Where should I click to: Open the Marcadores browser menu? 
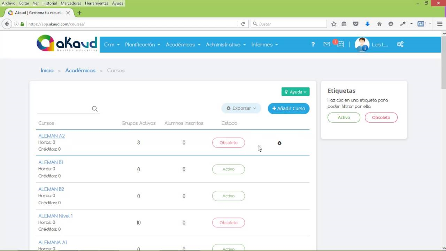coord(71,3)
